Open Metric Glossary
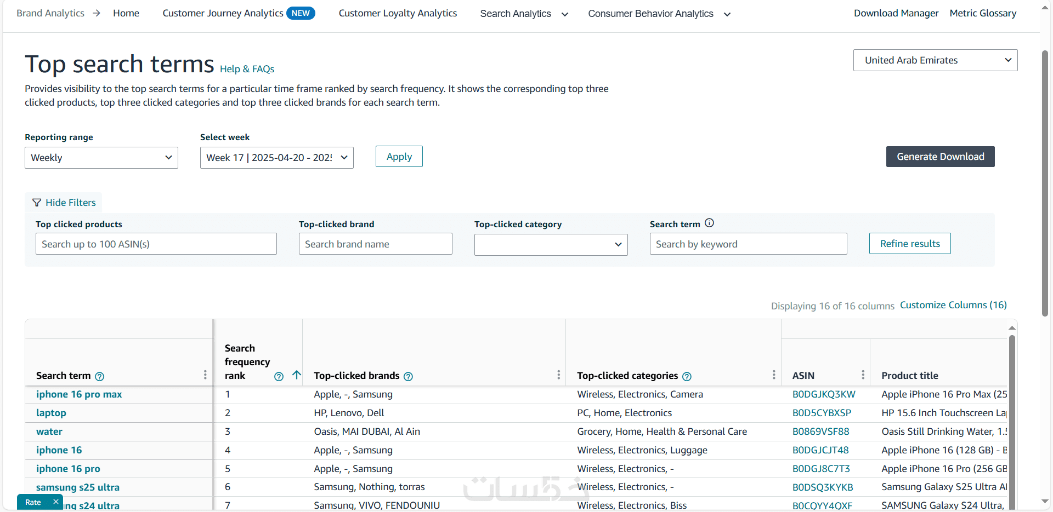The height and width of the screenshot is (512, 1053). 983,13
